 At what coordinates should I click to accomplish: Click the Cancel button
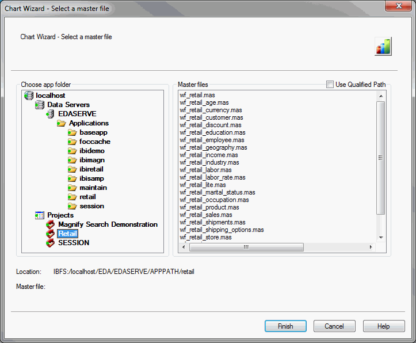pos(334,326)
